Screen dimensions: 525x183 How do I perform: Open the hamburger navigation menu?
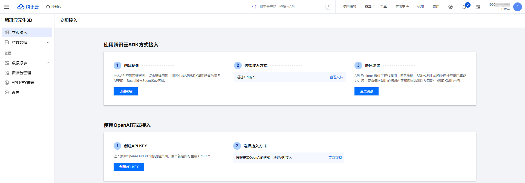point(6,7)
